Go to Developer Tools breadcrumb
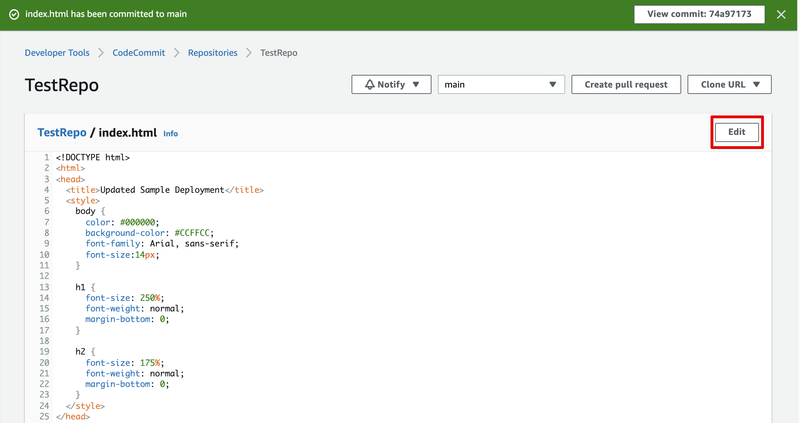This screenshot has width=800, height=423. click(x=57, y=53)
